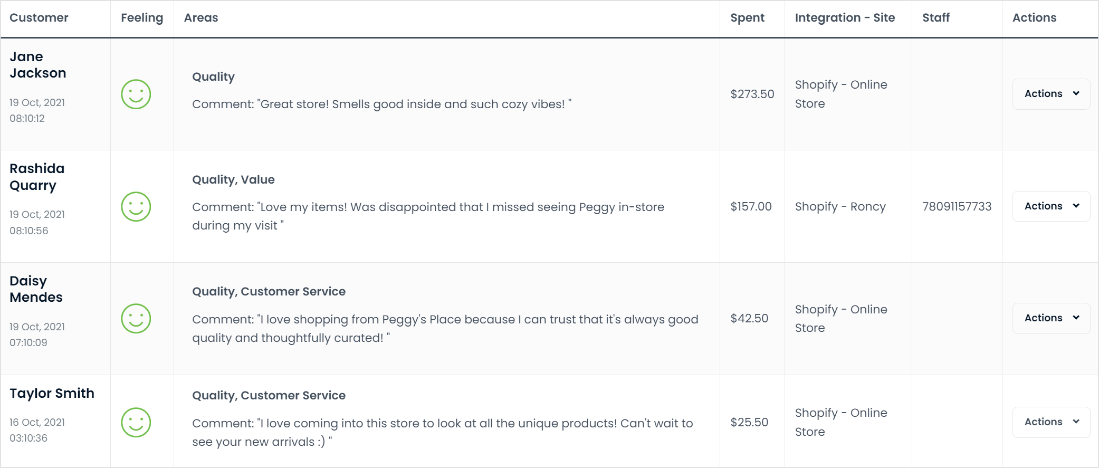This screenshot has height=468, width=1099.
Task: Click Taylor Smith's smiley feeling icon
Action: [x=136, y=422]
